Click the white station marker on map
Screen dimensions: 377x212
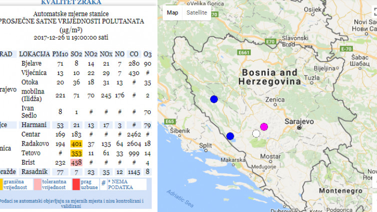coord(256,133)
